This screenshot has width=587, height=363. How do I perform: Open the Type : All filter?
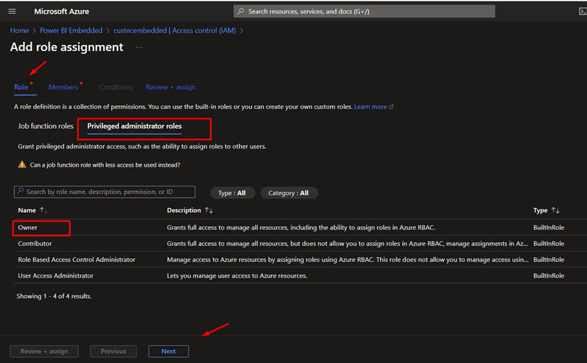point(232,192)
